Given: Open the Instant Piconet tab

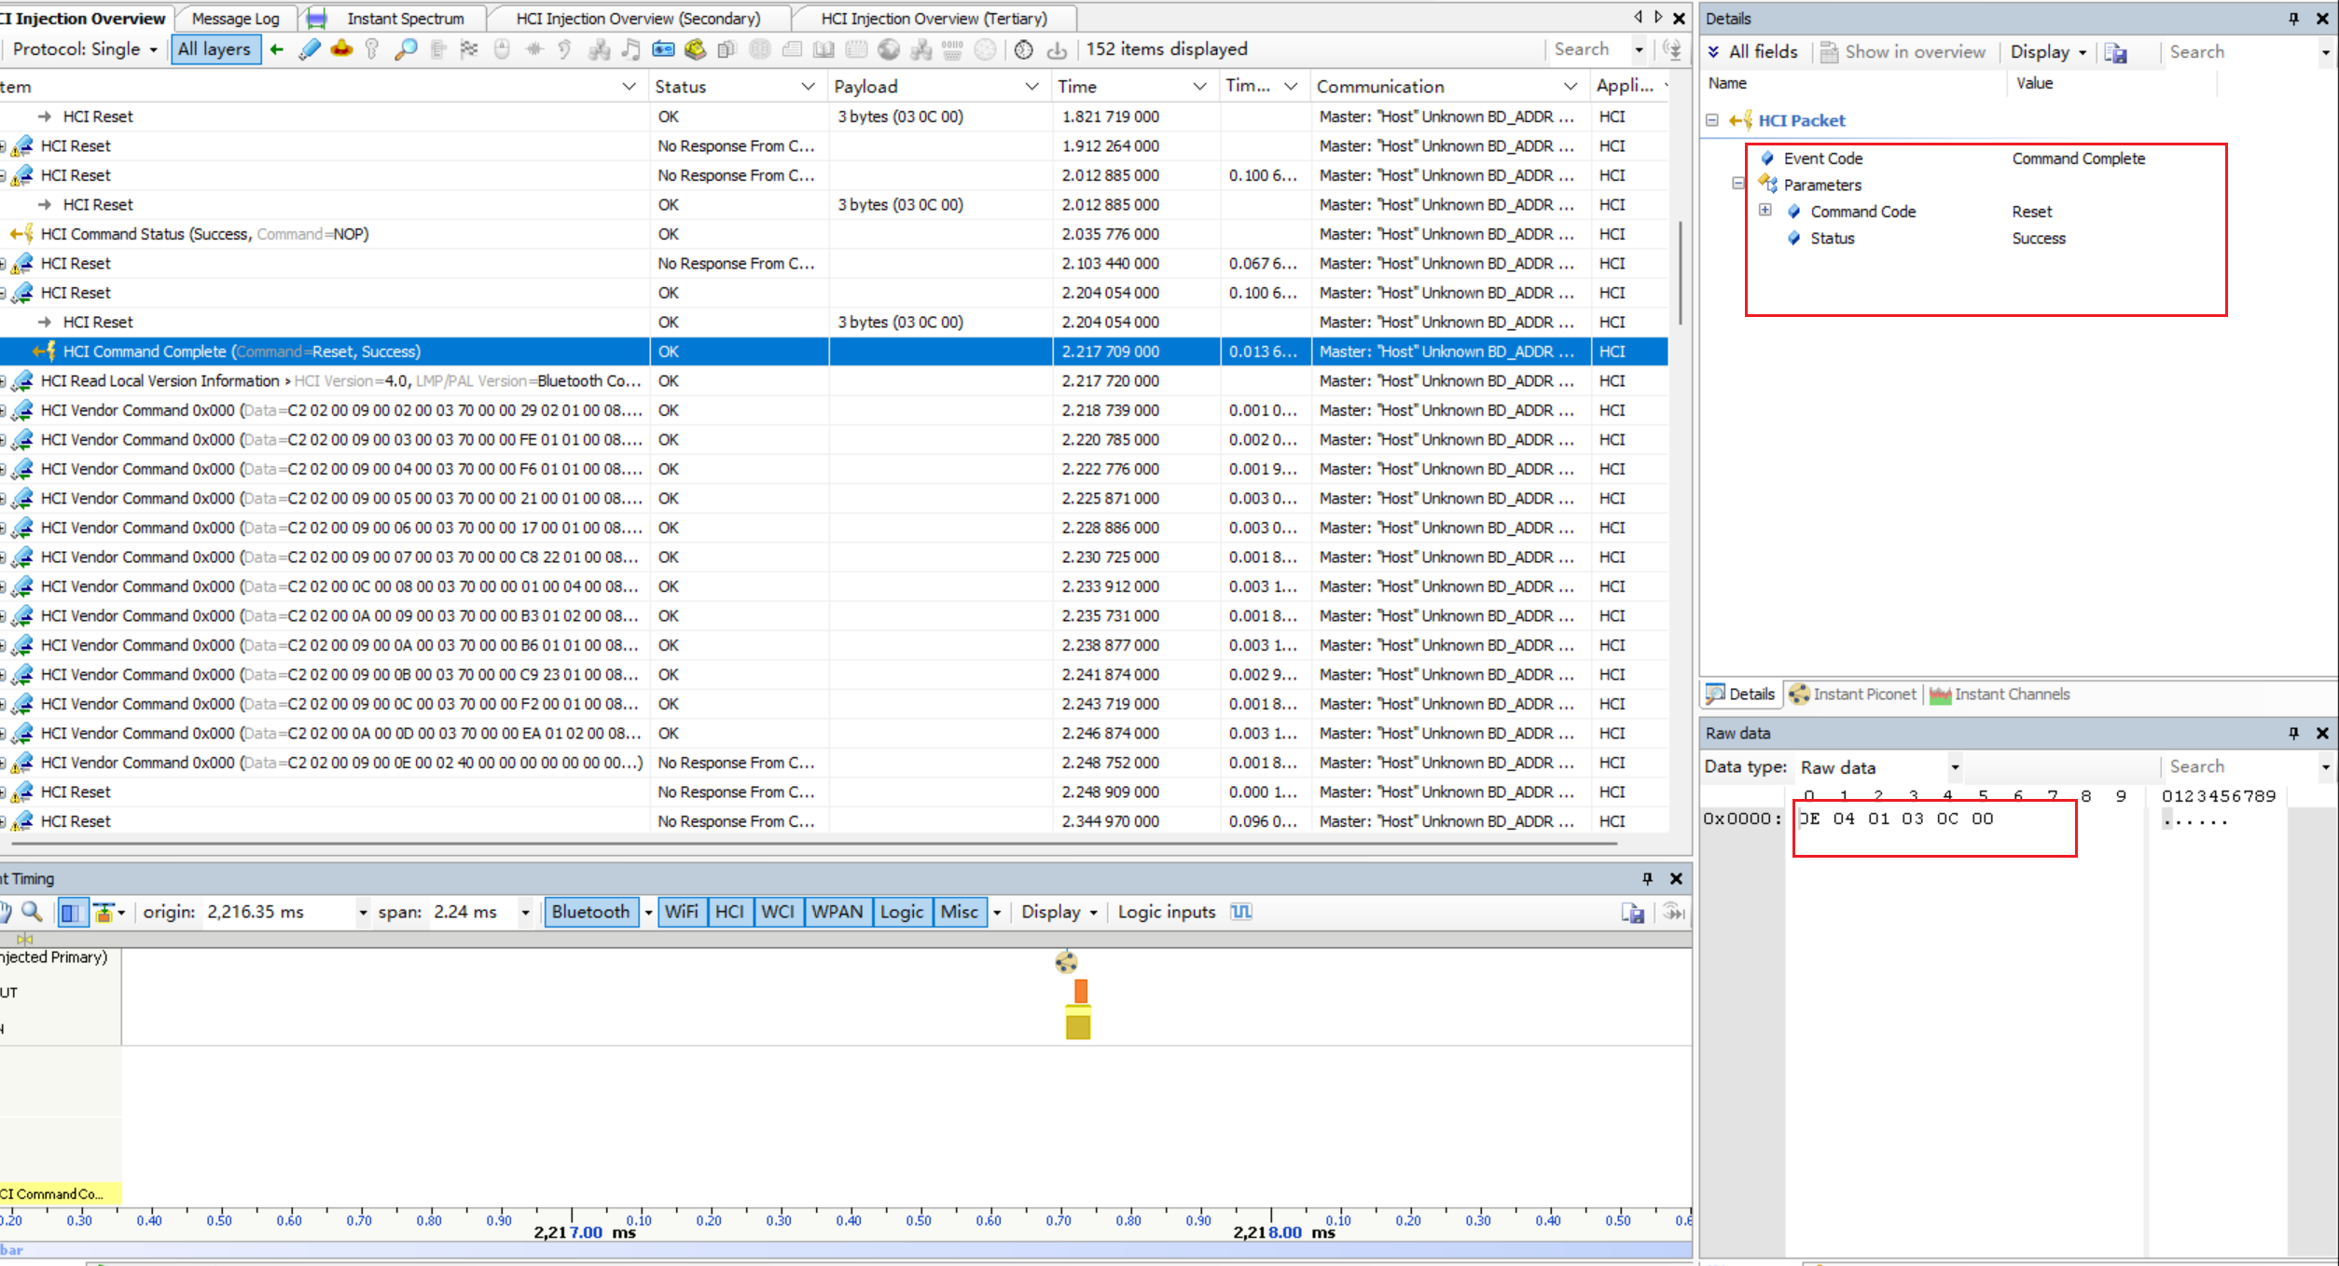Looking at the screenshot, I should point(1854,694).
